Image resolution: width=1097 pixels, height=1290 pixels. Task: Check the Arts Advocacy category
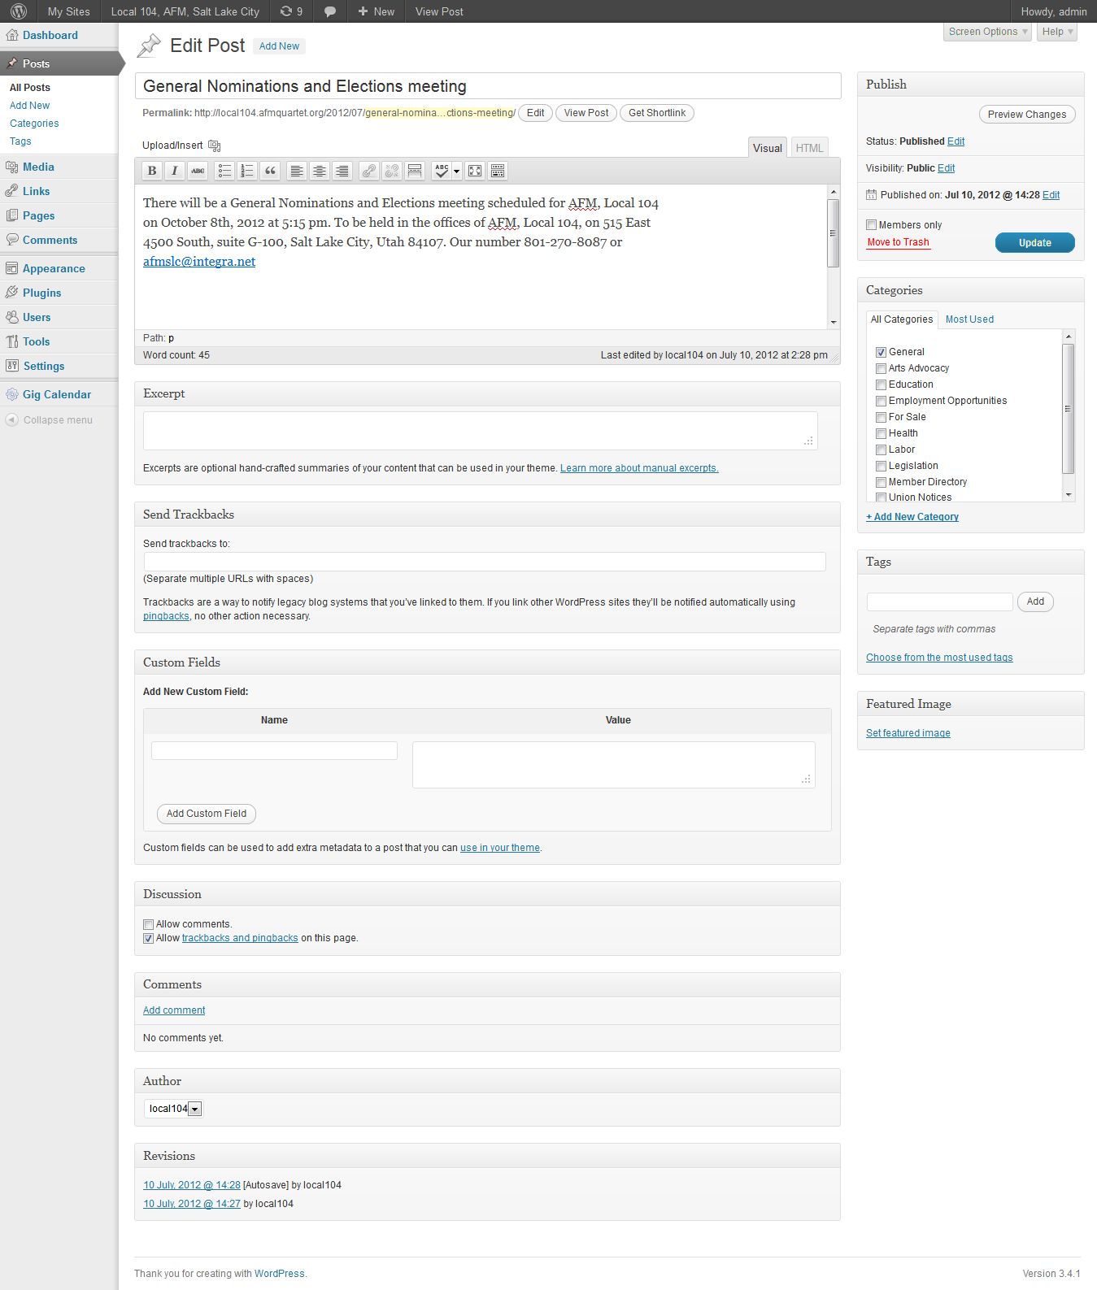pos(881,368)
